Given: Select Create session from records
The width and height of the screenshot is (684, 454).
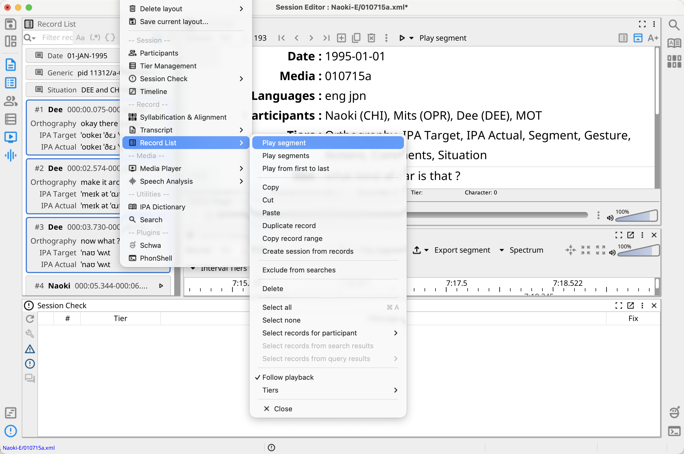Looking at the screenshot, I should coord(328,251).
